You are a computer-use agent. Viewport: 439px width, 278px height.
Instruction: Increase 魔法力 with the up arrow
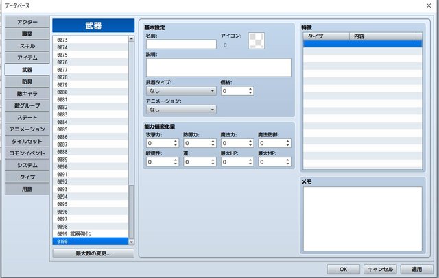tap(250, 141)
